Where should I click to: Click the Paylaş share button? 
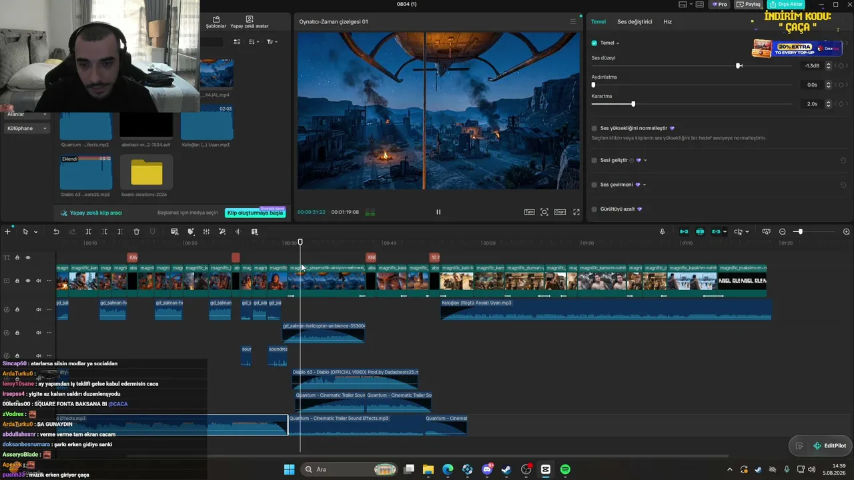tap(749, 5)
